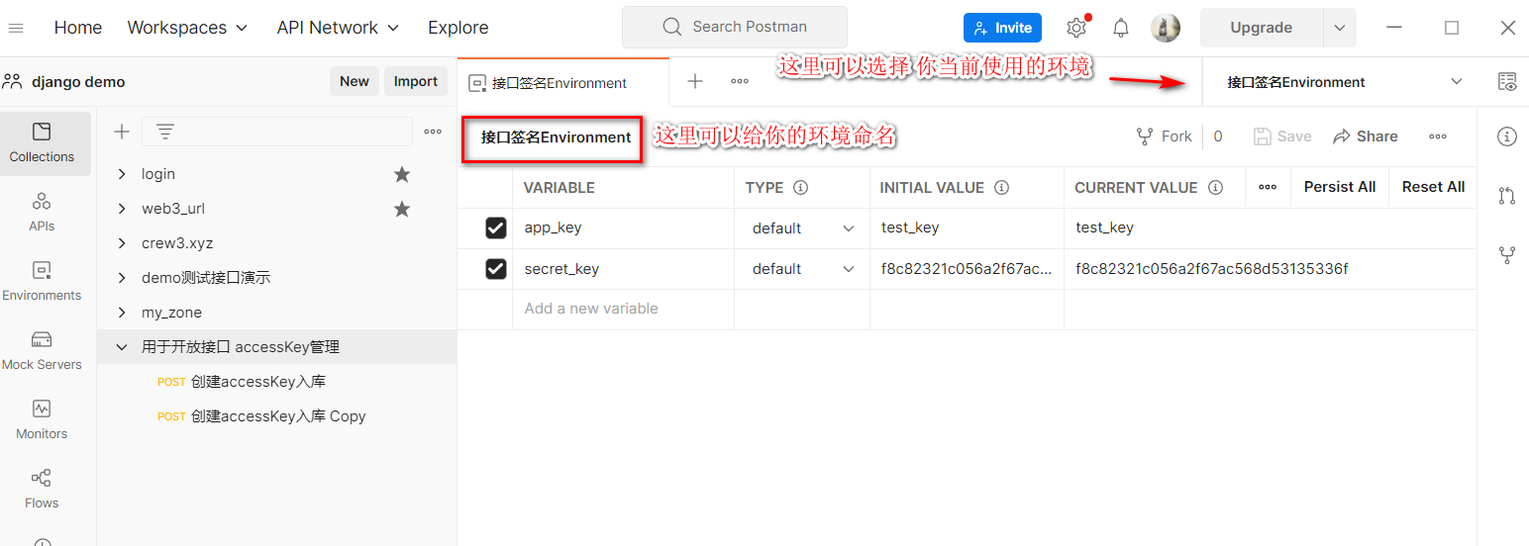Click the Invite button

point(1002,28)
